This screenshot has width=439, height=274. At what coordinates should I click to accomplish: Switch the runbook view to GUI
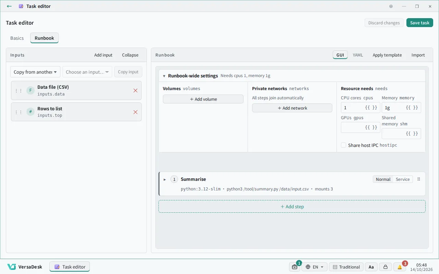click(x=340, y=55)
